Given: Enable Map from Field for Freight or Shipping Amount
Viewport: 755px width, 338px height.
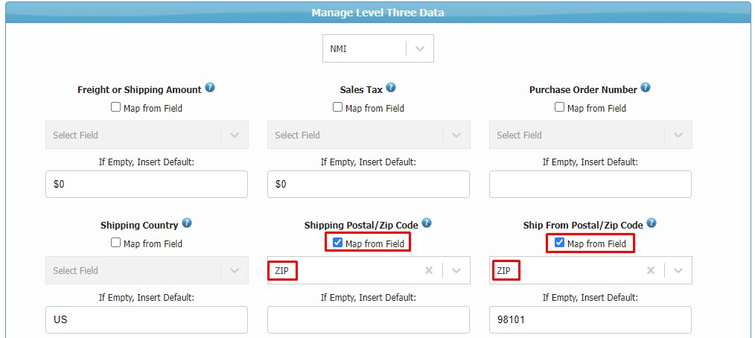Looking at the screenshot, I should [115, 107].
